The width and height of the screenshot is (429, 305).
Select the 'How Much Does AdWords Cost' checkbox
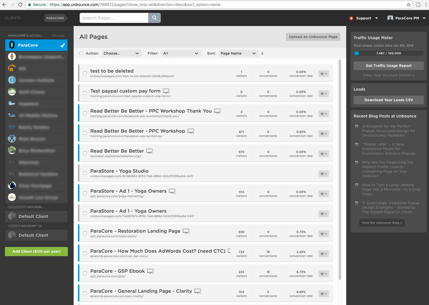[85, 253]
